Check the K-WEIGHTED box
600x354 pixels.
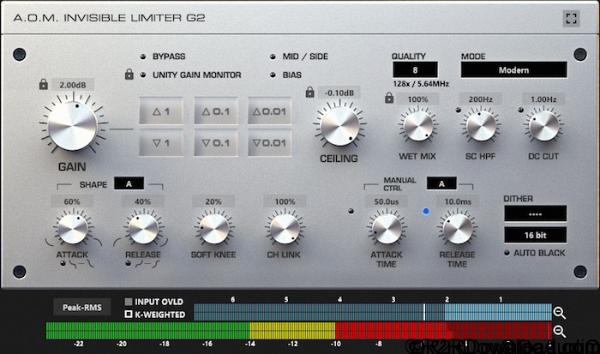pyautogui.click(x=129, y=315)
